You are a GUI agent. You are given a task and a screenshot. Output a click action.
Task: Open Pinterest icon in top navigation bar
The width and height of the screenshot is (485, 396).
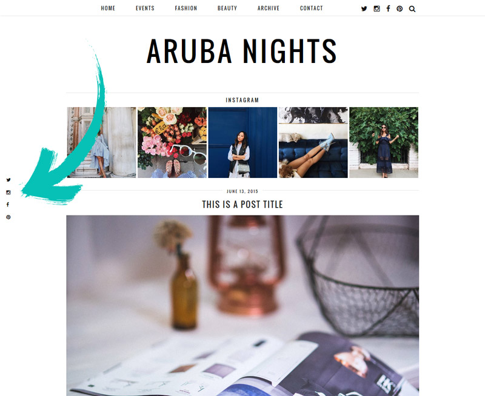(400, 8)
